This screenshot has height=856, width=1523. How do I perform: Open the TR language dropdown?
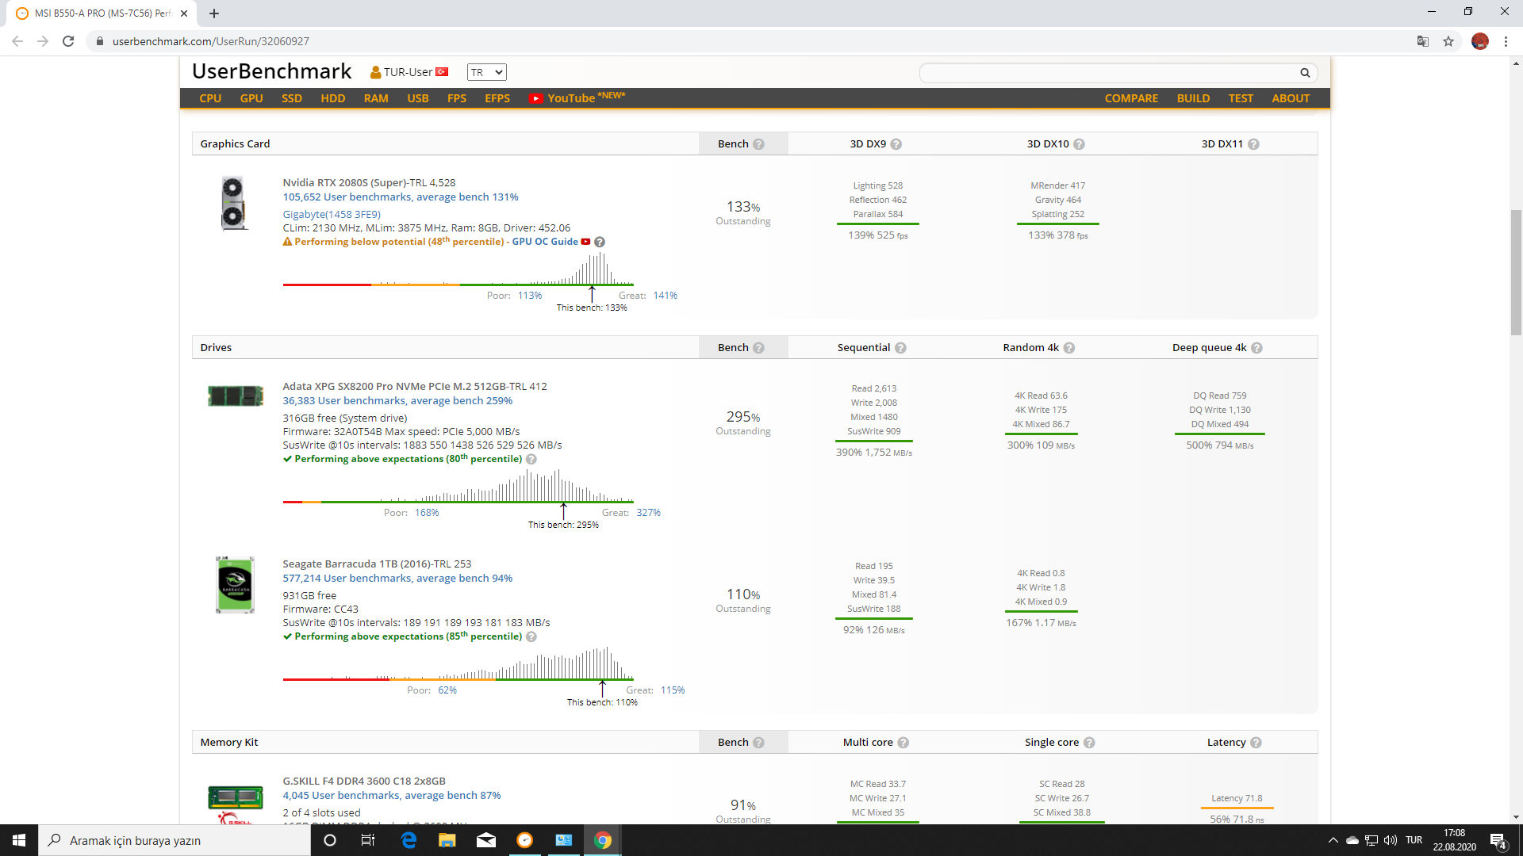tap(486, 72)
